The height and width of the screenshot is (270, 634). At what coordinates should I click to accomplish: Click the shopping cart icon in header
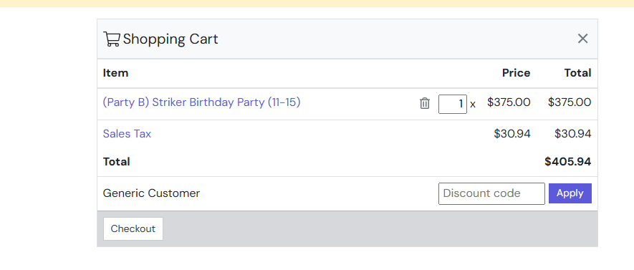tap(112, 39)
